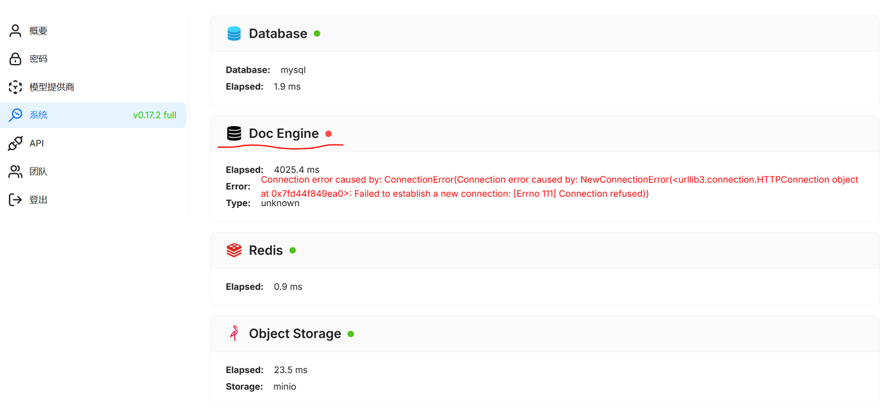
Task: Click the team people icon
Action: pyautogui.click(x=16, y=171)
